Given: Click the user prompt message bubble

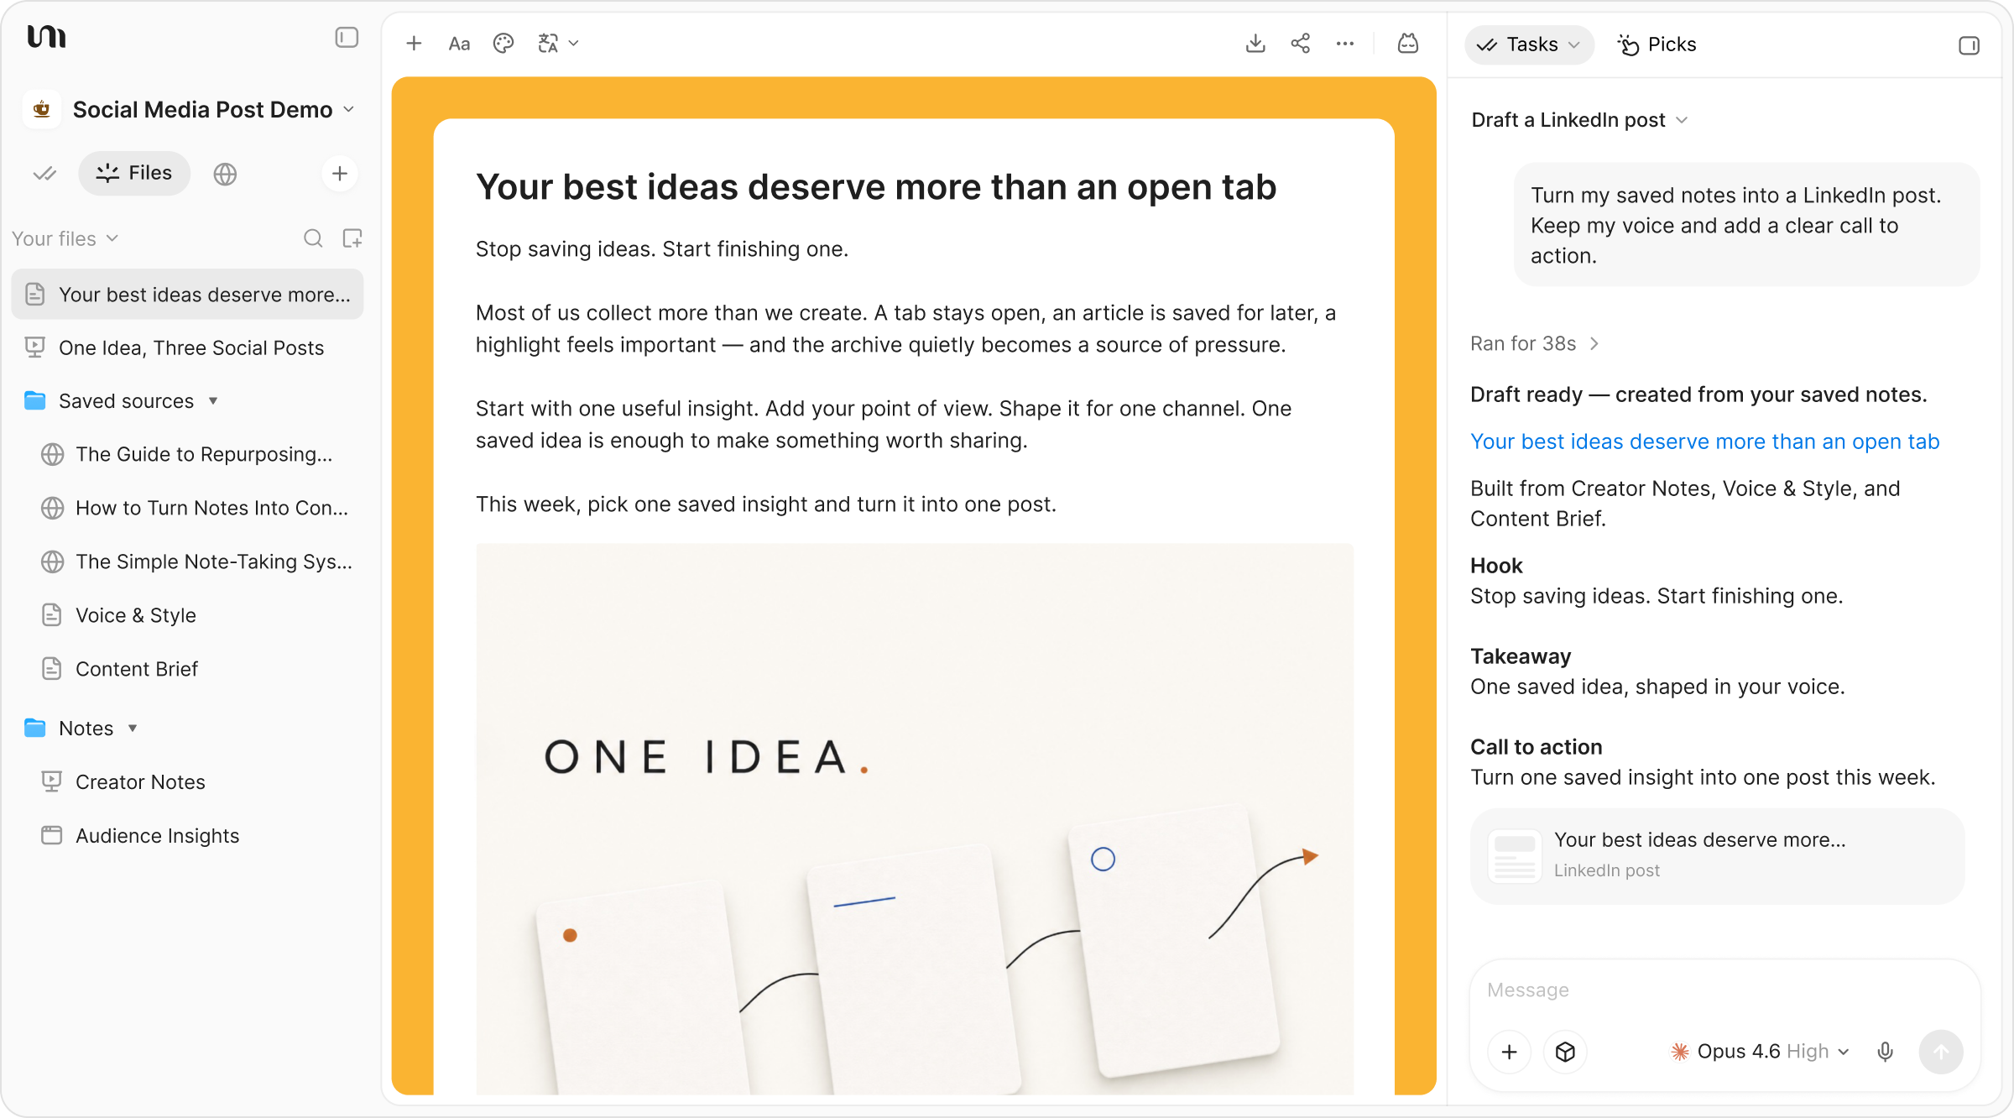Looking at the screenshot, I should click(1747, 225).
